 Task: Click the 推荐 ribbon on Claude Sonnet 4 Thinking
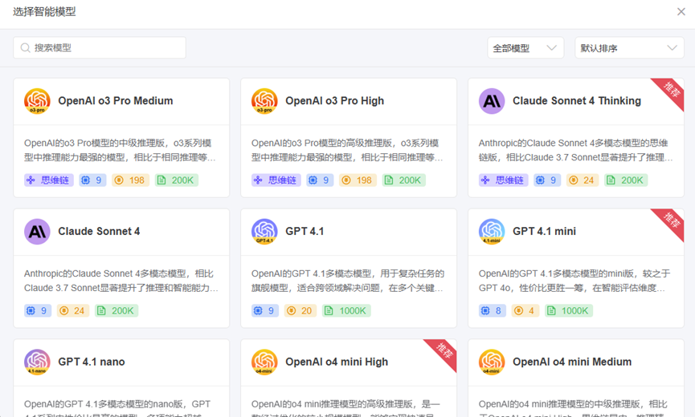point(672,91)
